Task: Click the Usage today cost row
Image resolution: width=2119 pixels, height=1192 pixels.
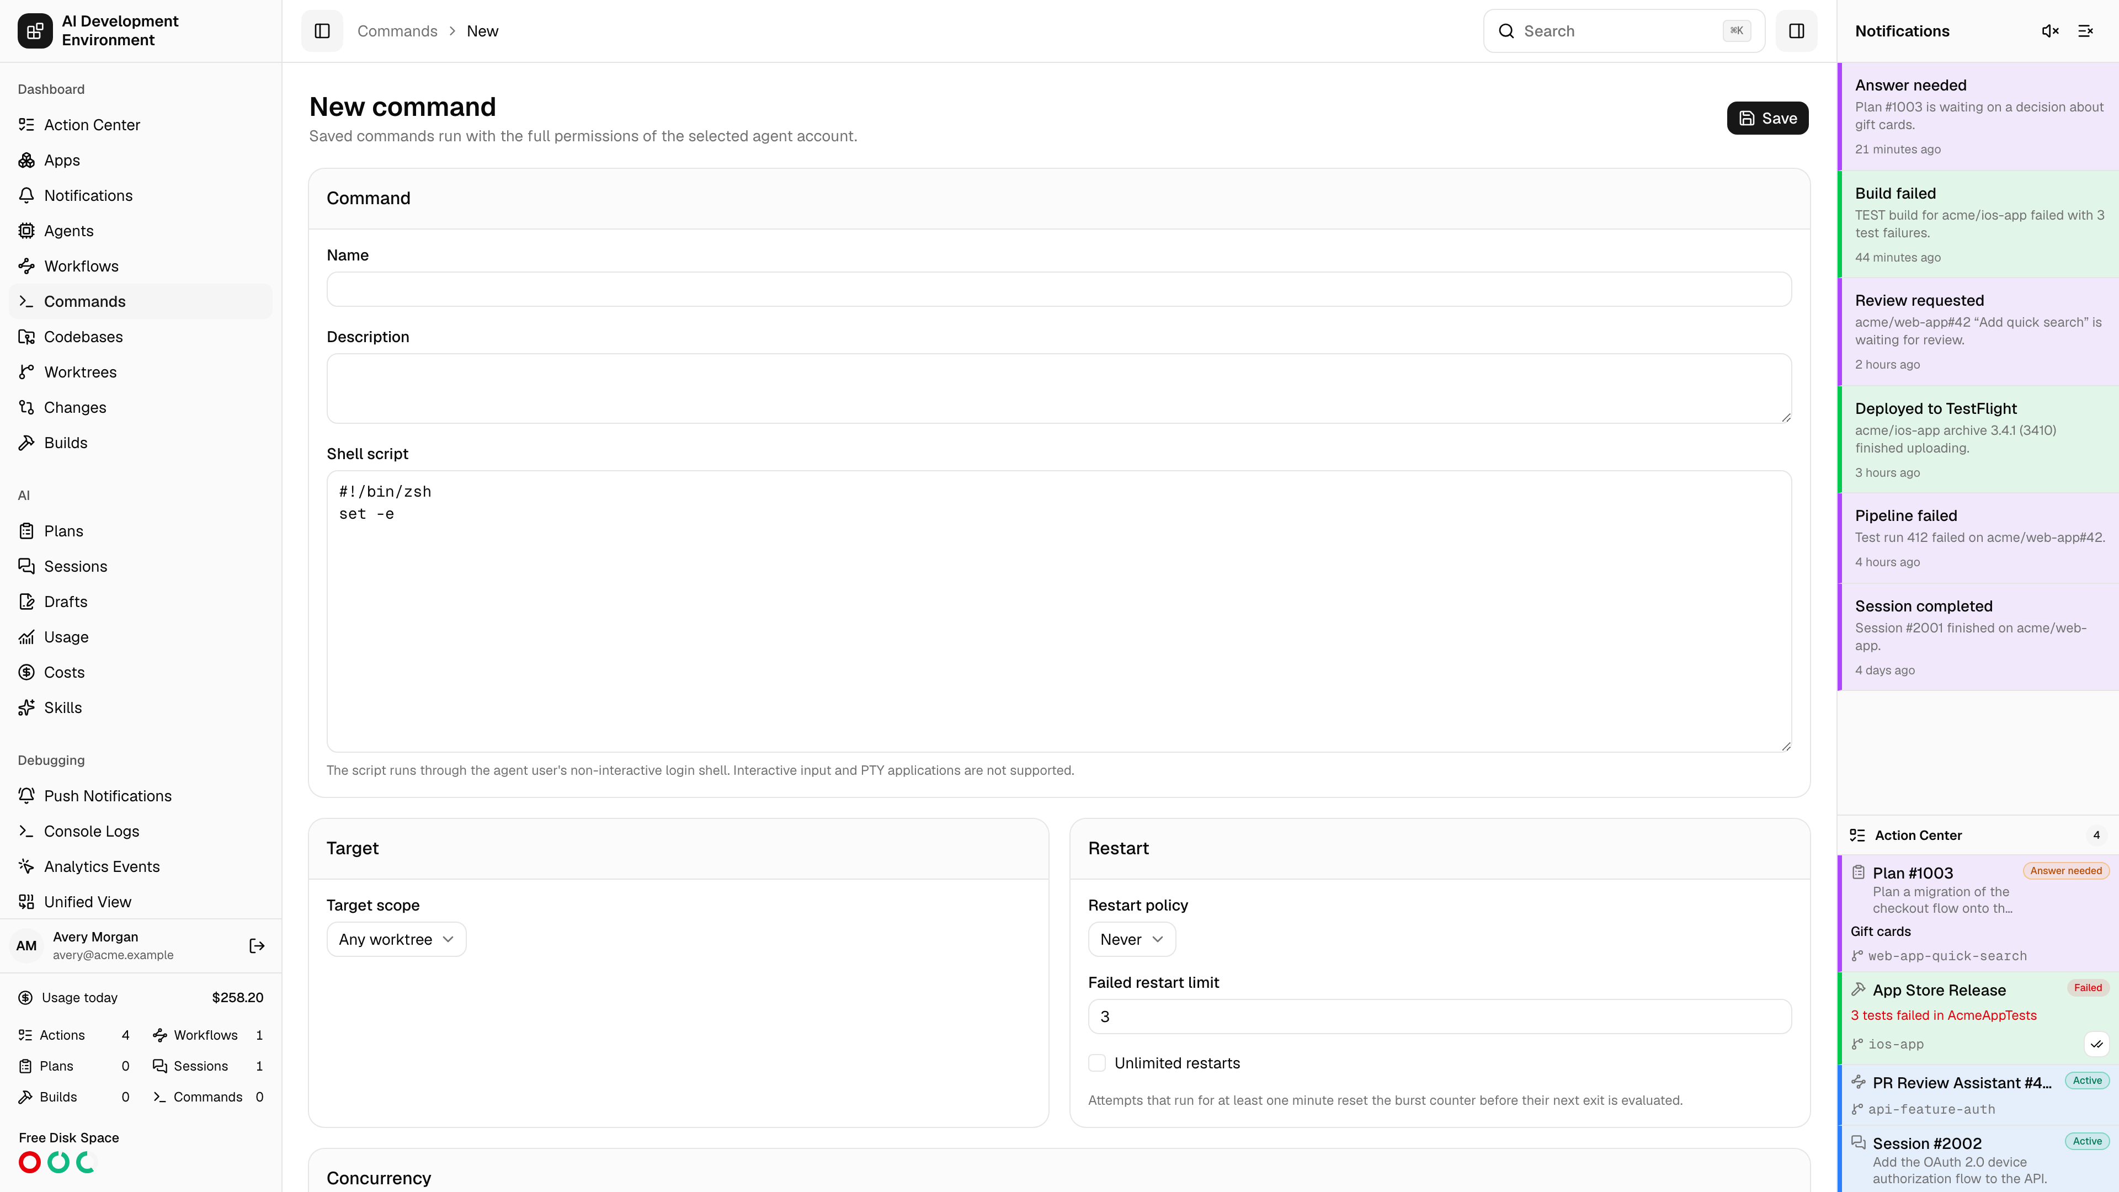Action: click(141, 998)
